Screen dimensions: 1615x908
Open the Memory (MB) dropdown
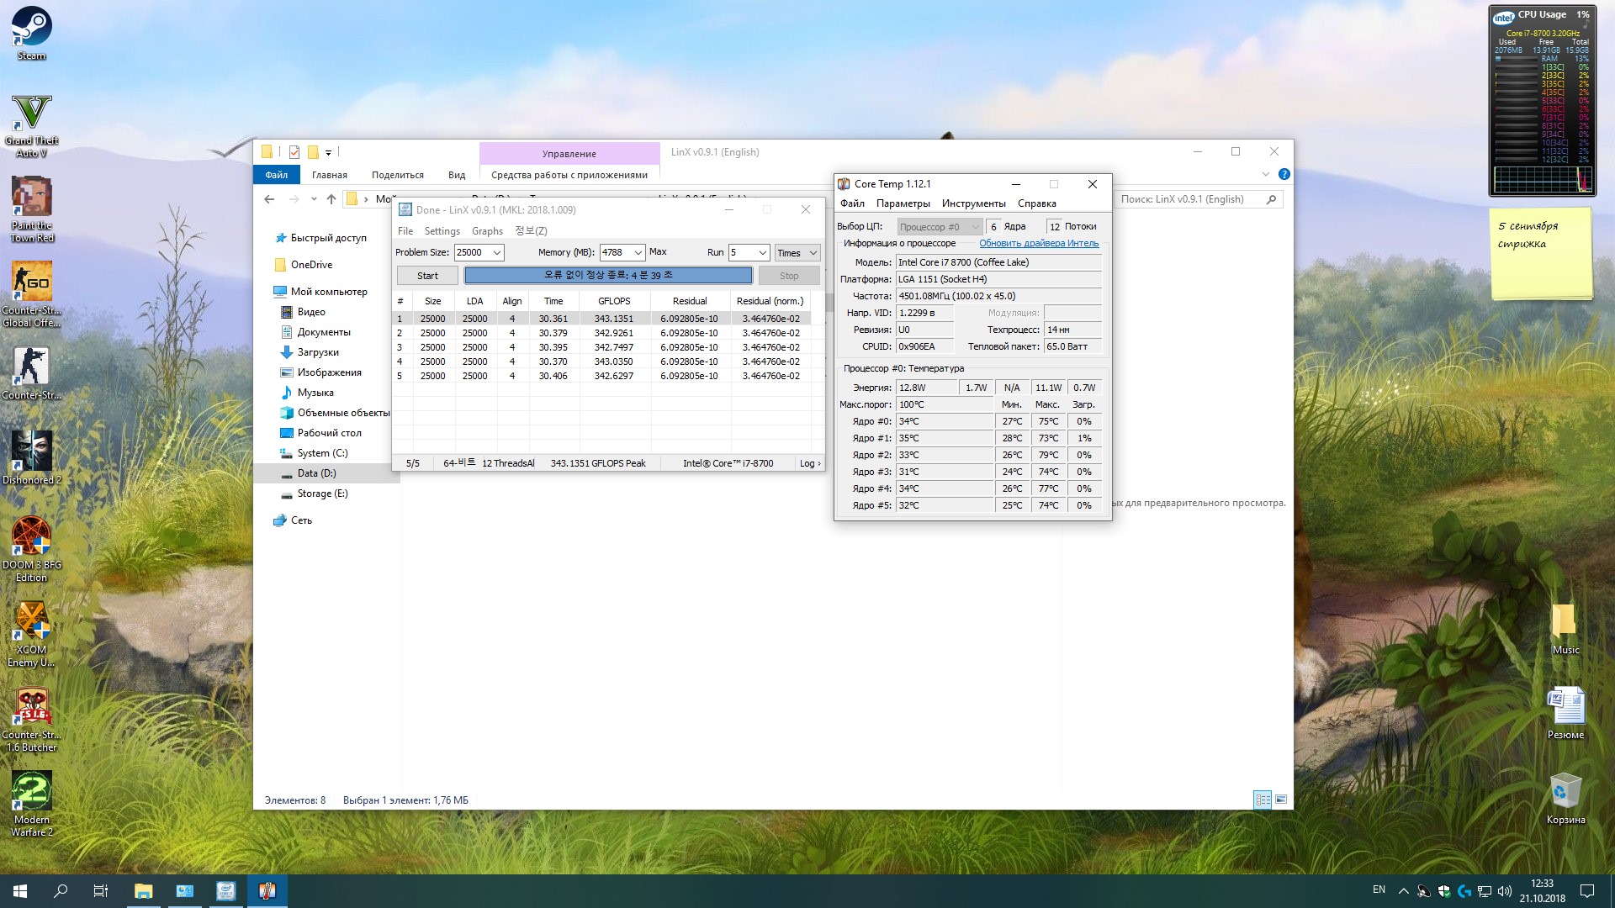coord(638,252)
